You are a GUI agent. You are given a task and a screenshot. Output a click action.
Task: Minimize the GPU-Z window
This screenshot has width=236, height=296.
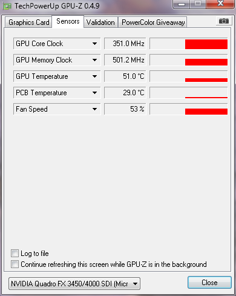[x=182, y=4]
